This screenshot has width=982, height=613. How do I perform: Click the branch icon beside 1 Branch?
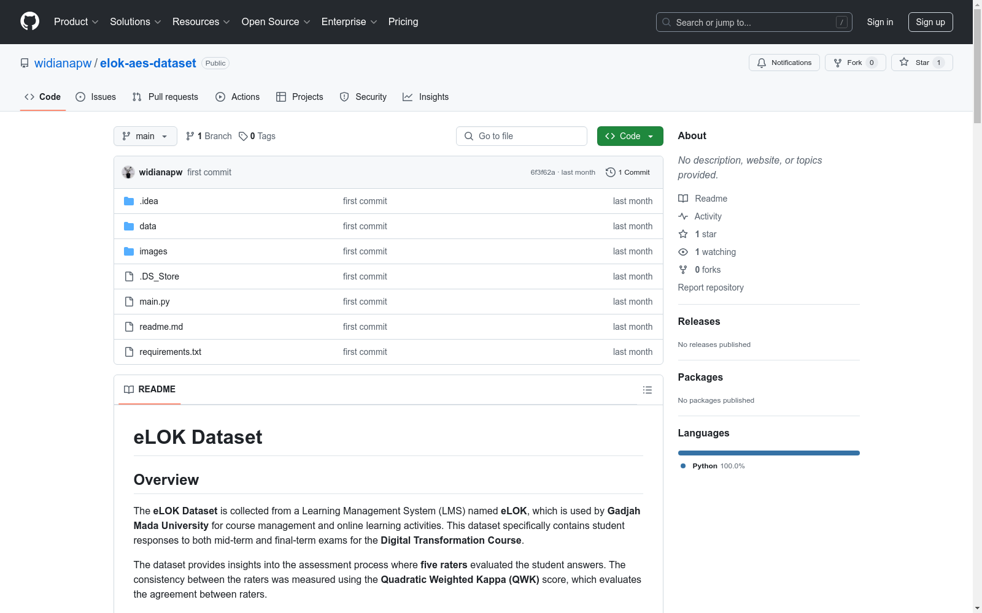[x=190, y=136]
